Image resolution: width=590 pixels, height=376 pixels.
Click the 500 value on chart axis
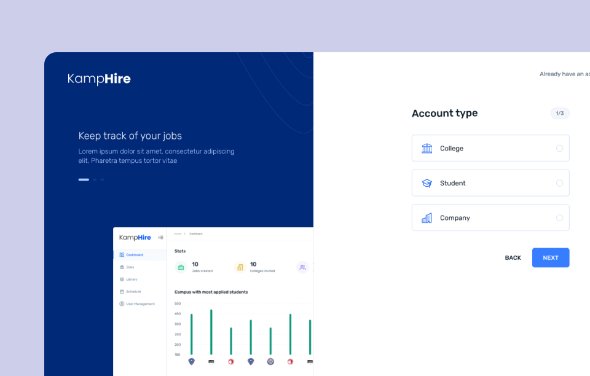pyautogui.click(x=178, y=304)
